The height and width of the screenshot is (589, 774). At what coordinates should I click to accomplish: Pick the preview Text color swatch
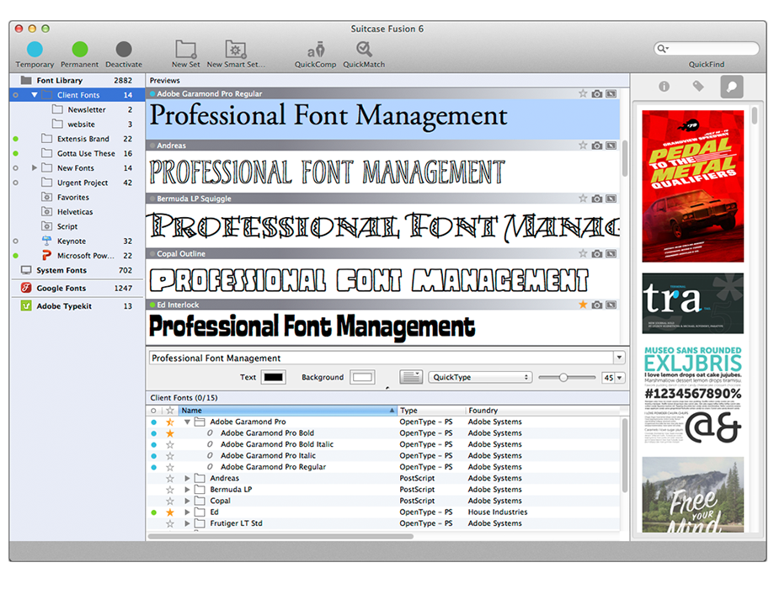pyautogui.click(x=274, y=377)
